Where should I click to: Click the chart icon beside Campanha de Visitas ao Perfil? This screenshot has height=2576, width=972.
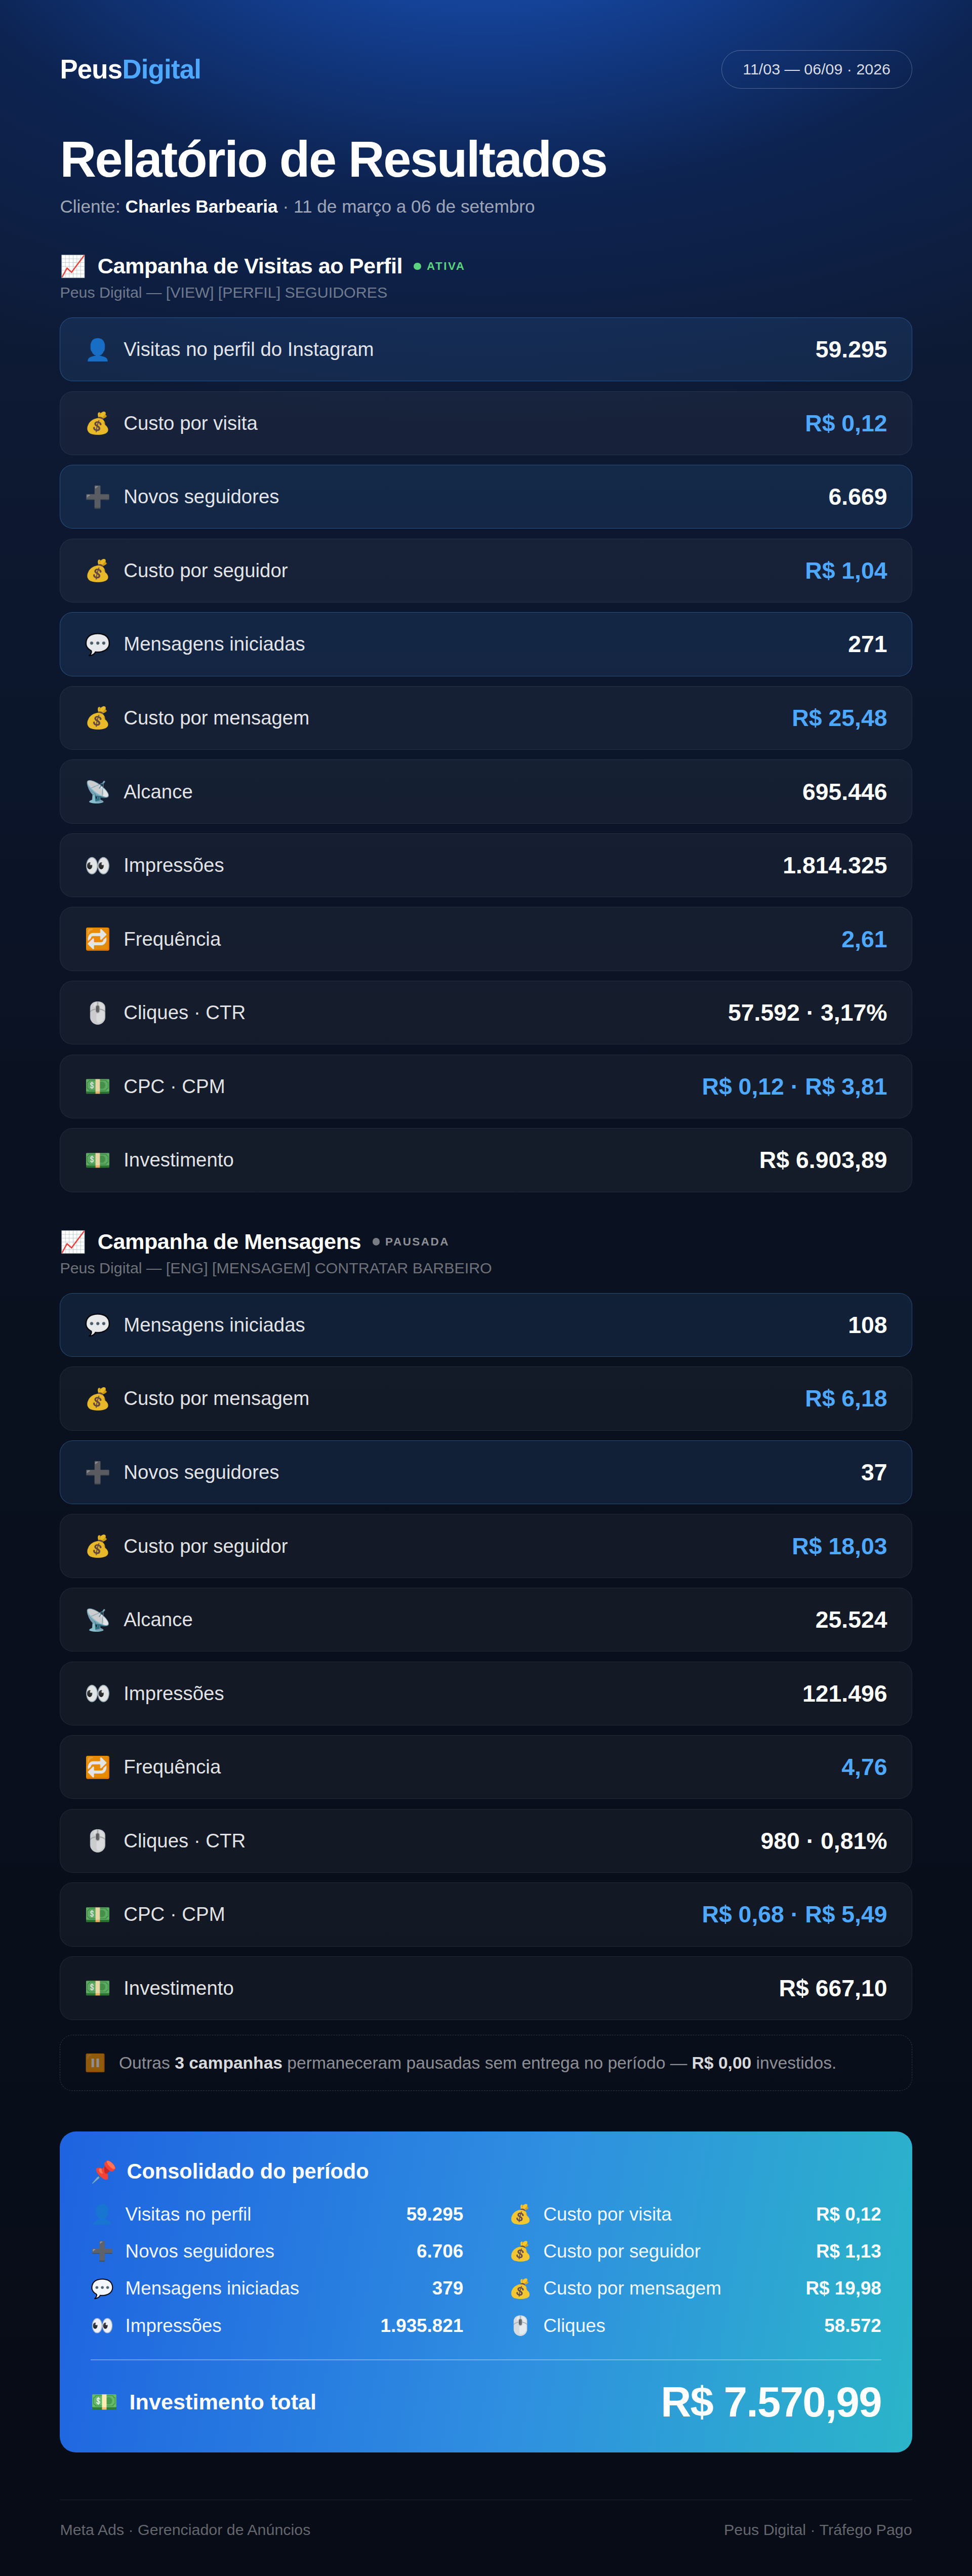73,266
